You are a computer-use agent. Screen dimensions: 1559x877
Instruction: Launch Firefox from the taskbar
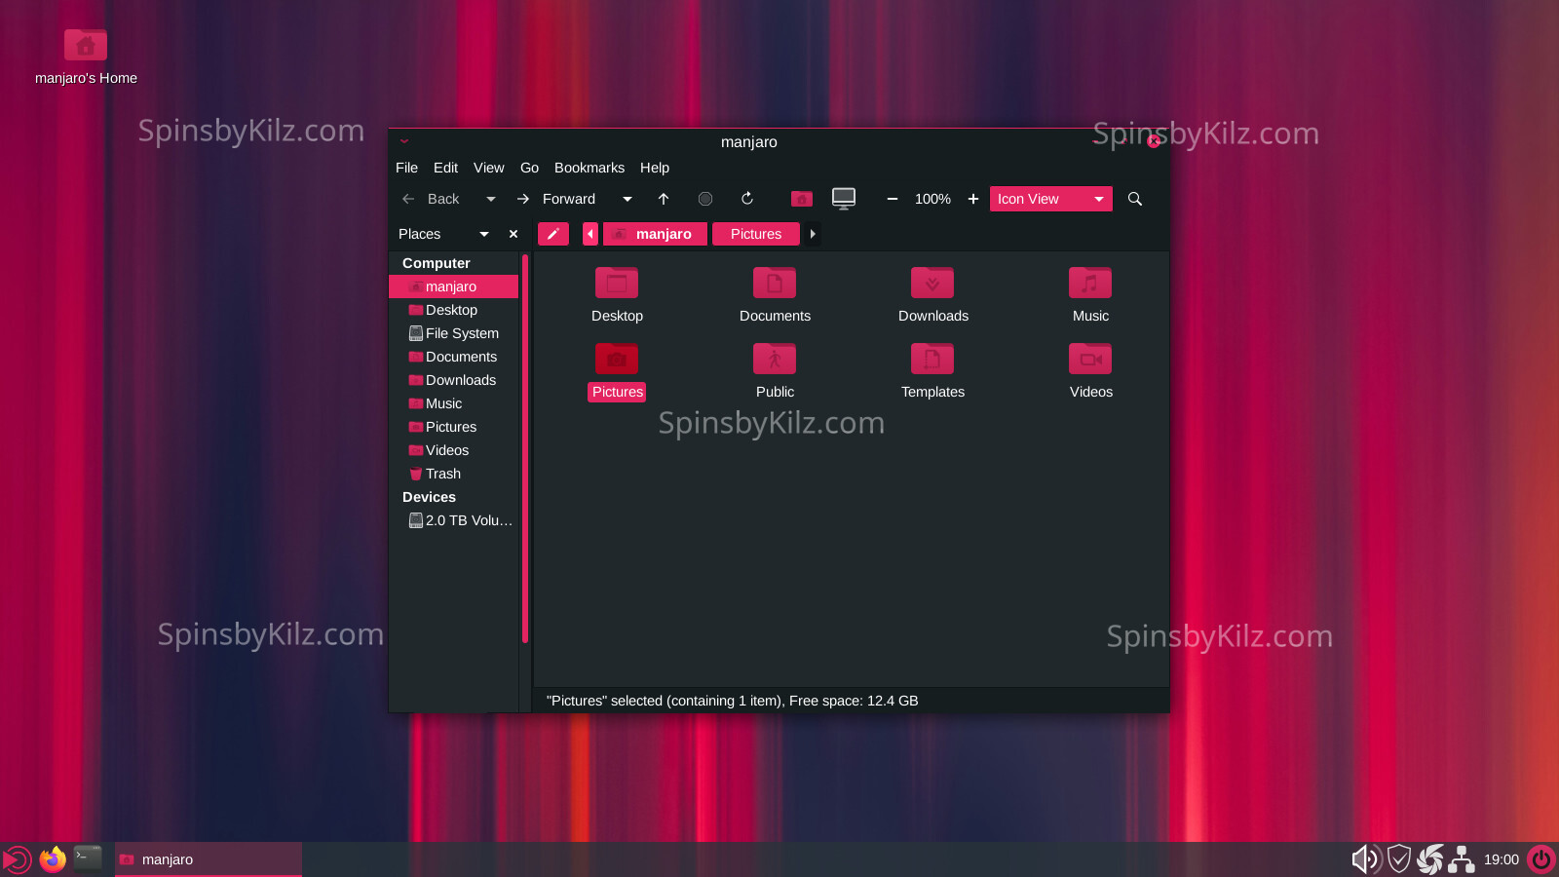(53, 859)
